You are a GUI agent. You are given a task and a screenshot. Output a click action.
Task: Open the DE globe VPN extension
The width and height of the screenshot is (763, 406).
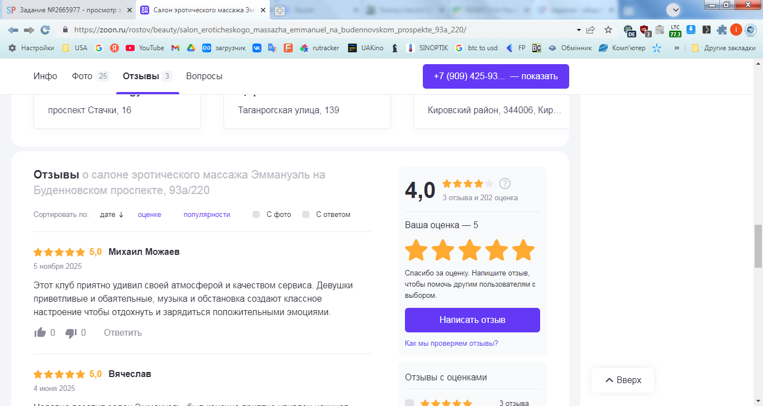pyautogui.click(x=630, y=30)
